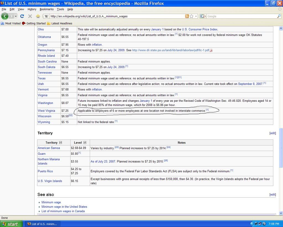283x227 pixels.
Task: Click the Windows Start button
Action: pos(10,224)
